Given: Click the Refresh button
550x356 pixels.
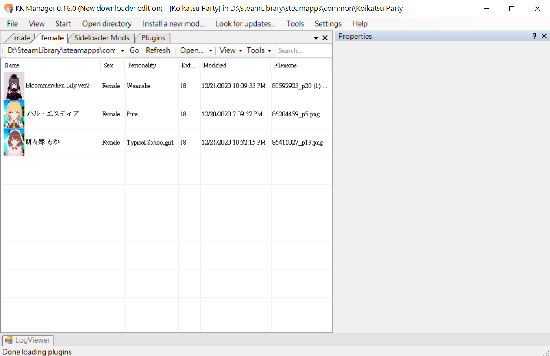Looking at the screenshot, I should coord(158,50).
